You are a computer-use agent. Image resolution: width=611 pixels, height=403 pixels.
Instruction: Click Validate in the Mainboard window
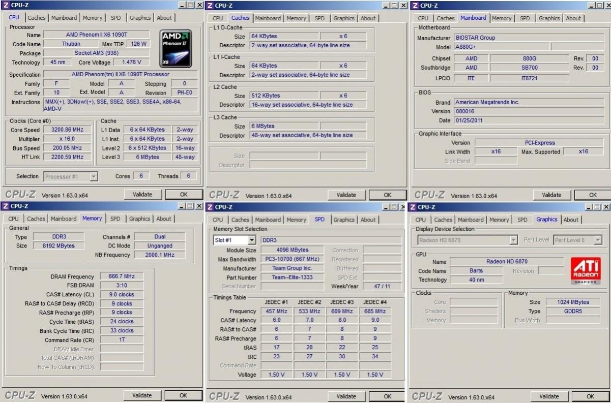tap(551, 195)
